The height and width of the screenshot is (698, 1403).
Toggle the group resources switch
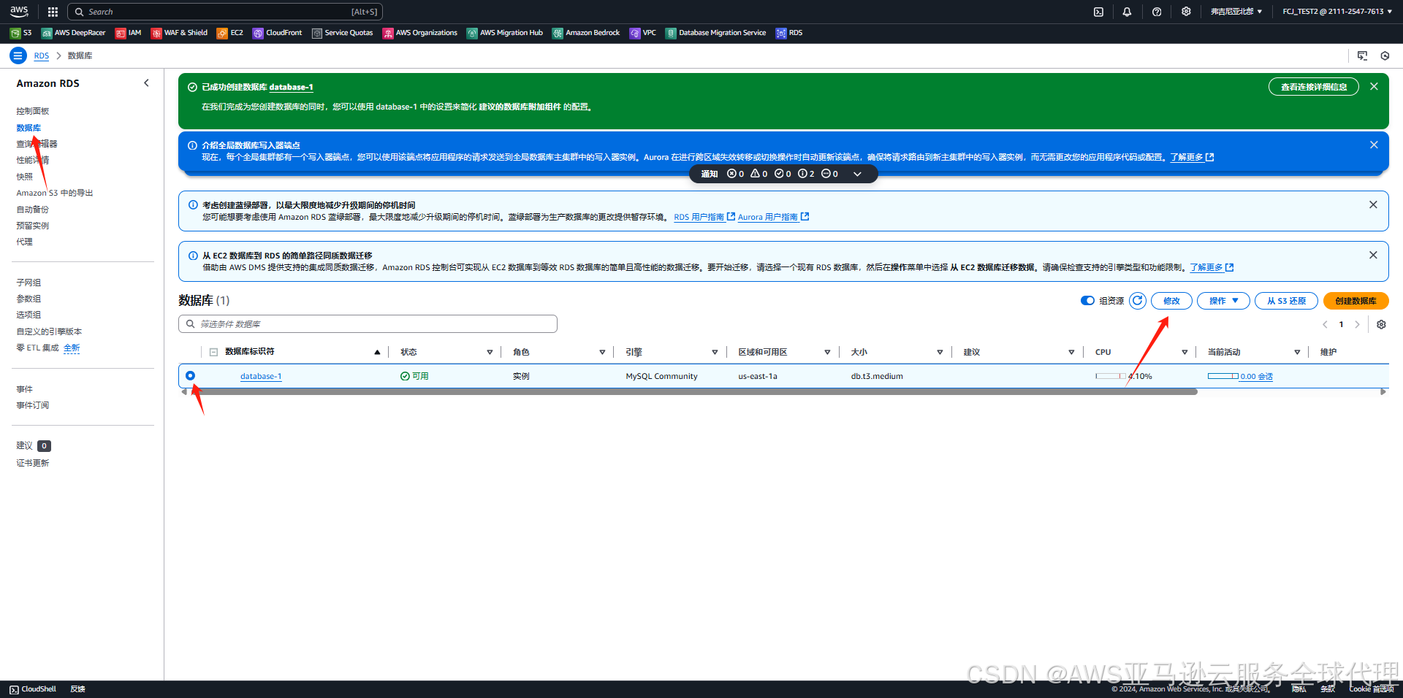coord(1087,301)
